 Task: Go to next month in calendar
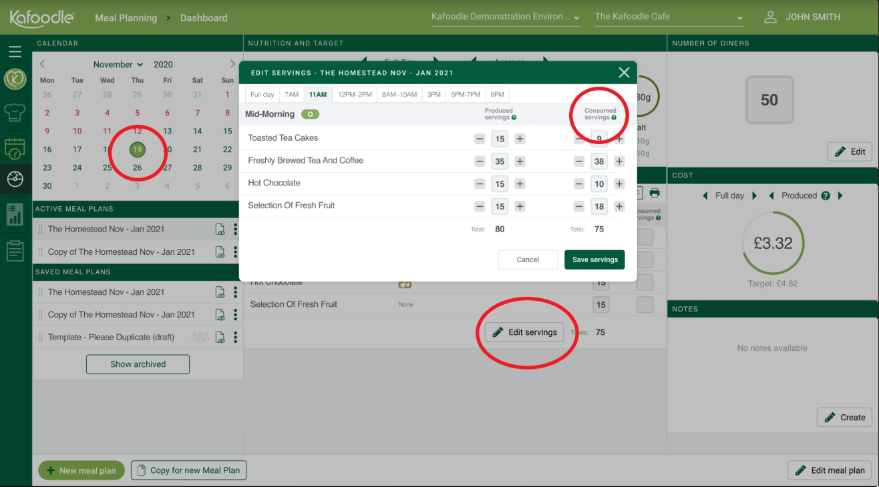pyautogui.click(x=232, y=64)
